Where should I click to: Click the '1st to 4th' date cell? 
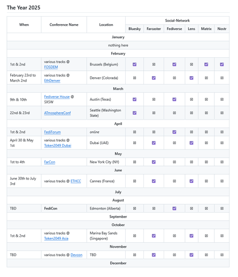24,162
